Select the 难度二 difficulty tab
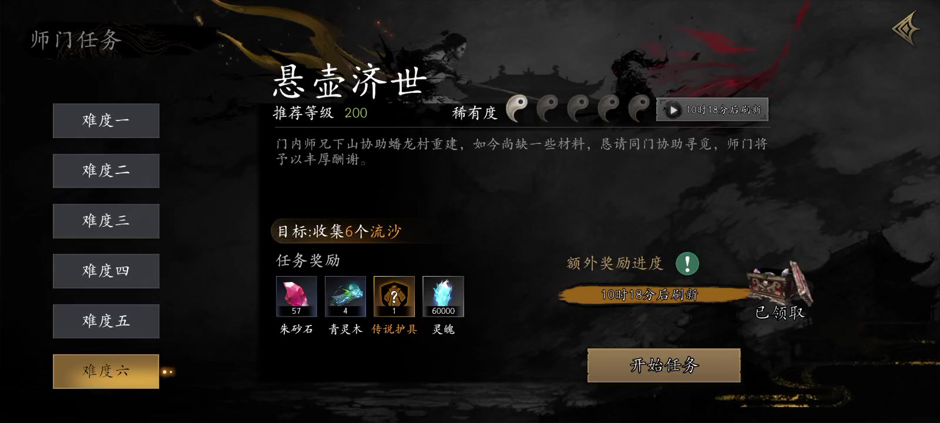Image resolution: width=940 pixels, height=423 pixels. (x=106, y=171)
